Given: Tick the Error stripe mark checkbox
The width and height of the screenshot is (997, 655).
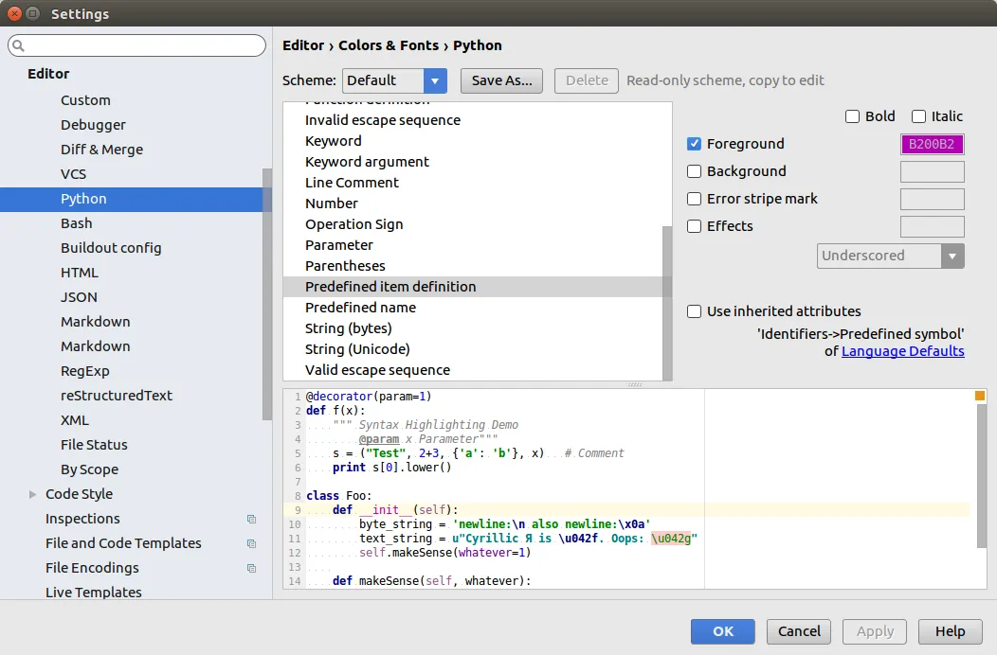Looking at the screenshot, I should pyautogui.click(x=694, y=199).
